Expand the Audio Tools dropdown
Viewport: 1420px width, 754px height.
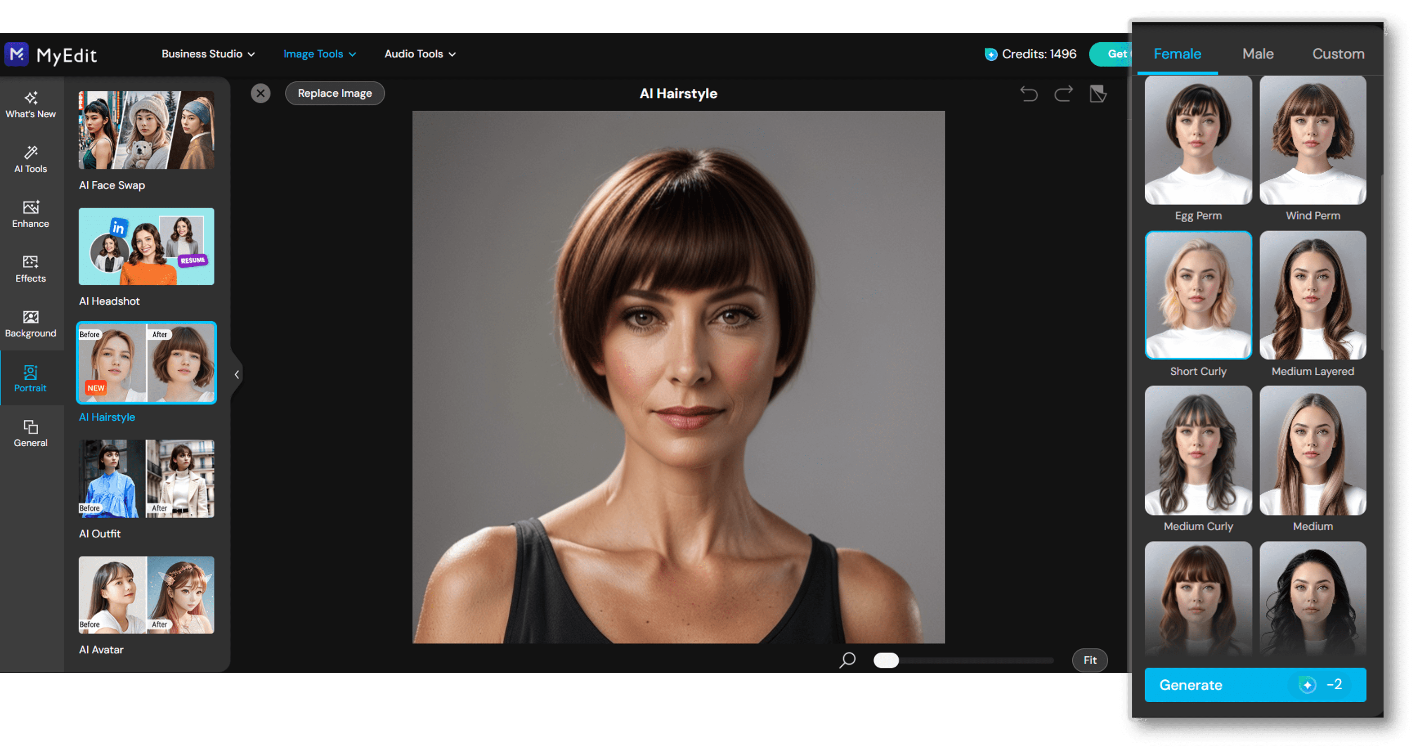tap(420, 54)
